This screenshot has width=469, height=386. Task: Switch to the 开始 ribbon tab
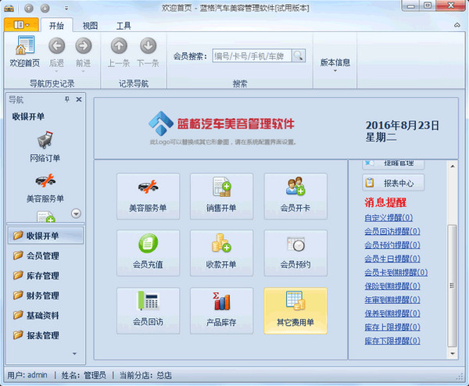56,26
